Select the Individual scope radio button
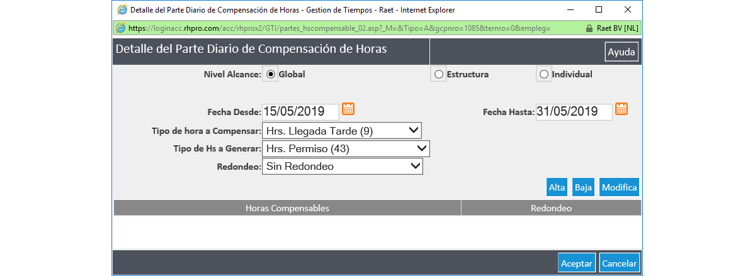 [x=544, y=75]
